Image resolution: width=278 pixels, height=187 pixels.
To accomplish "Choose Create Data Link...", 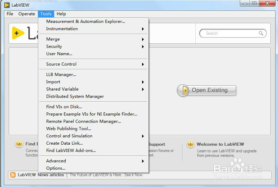I will [x=93, y=143].
